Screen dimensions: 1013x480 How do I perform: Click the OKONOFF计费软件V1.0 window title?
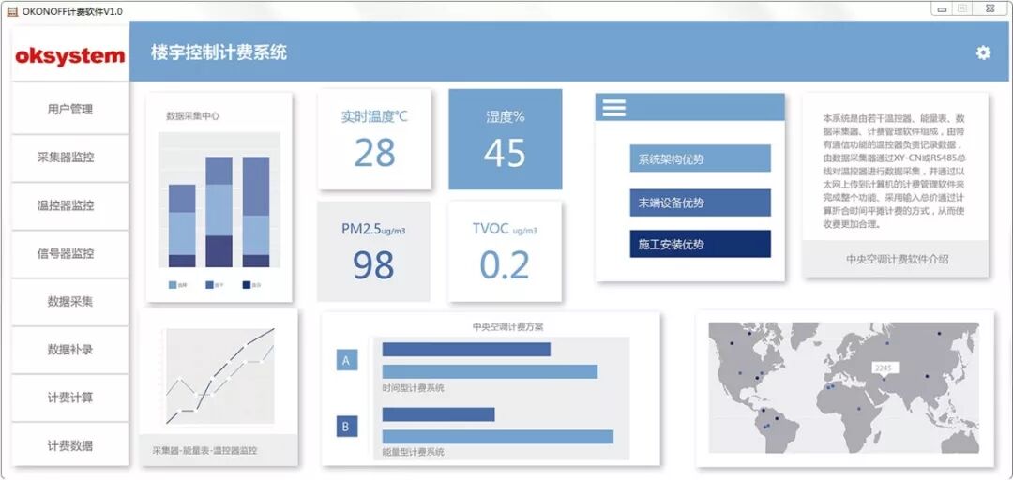point(71,11)
